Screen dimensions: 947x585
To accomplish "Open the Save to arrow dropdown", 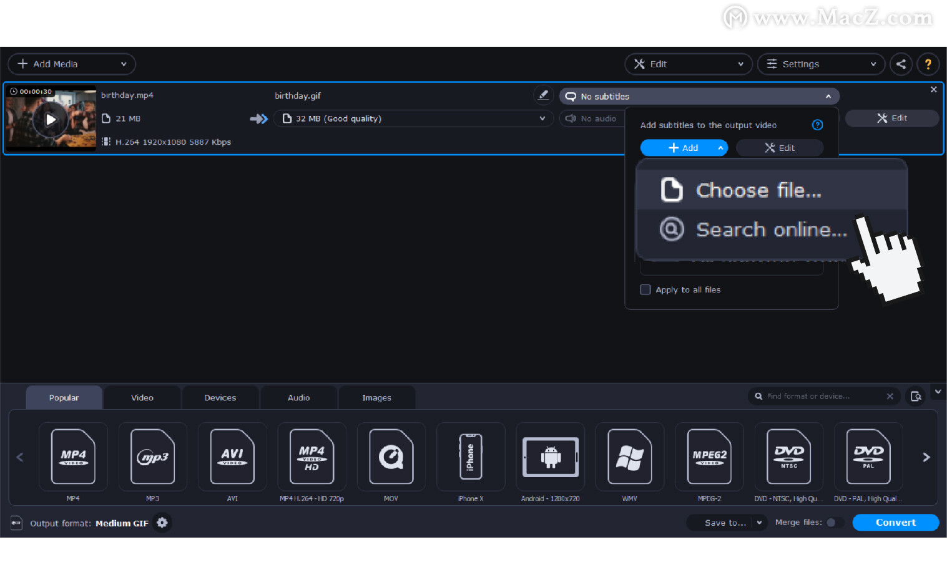I will pos(759,523).
